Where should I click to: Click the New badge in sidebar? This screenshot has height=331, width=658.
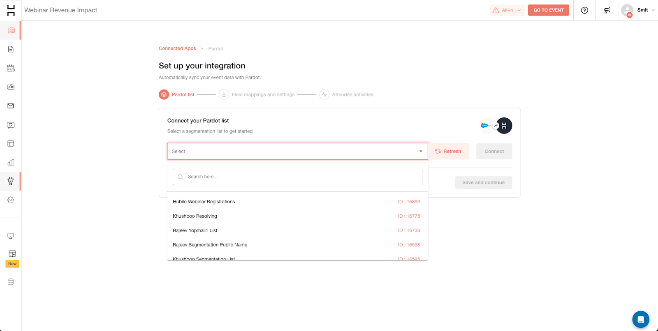pyautogui.click(x=12, y=264)
